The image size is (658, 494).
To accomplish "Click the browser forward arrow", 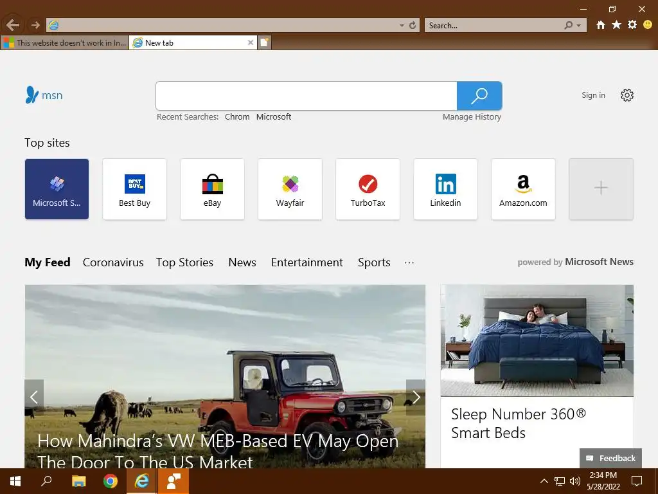I will click(x=35, y=25).
